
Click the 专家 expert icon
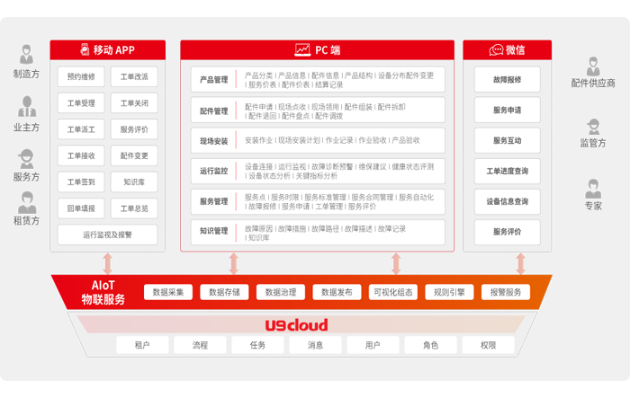click(x=593, y=189)
